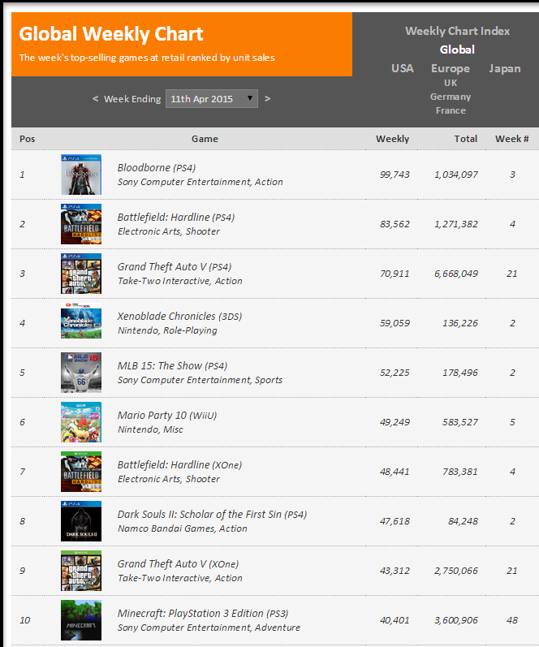Click MLB 15: The Show cover
Viewport: 539px width, 647px height.
(81, 373)
